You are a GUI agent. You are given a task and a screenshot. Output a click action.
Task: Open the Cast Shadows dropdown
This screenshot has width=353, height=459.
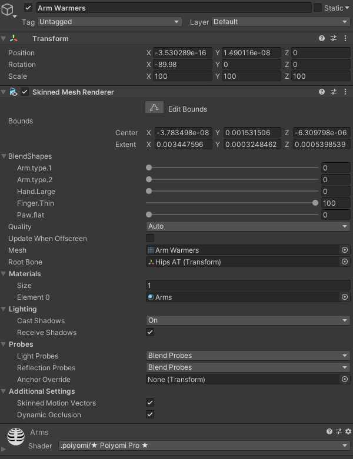[x=248, y=320]
